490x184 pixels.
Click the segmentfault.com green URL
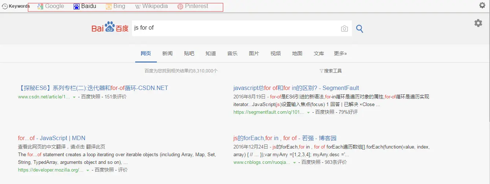click(269, 112)
